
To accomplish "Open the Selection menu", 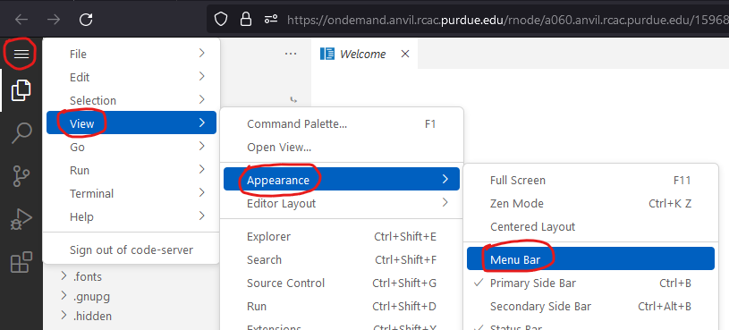I will (131, 100).
